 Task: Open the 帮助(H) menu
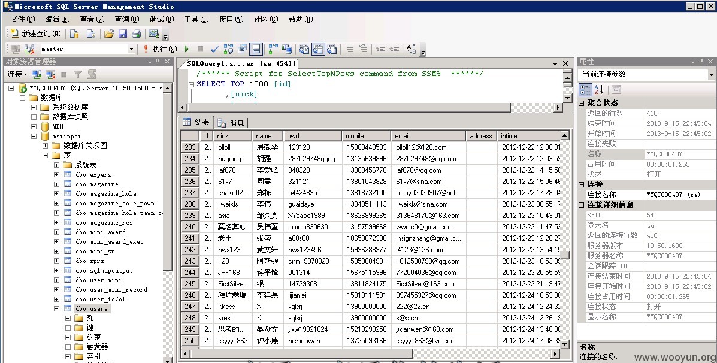tap(301, 19)
